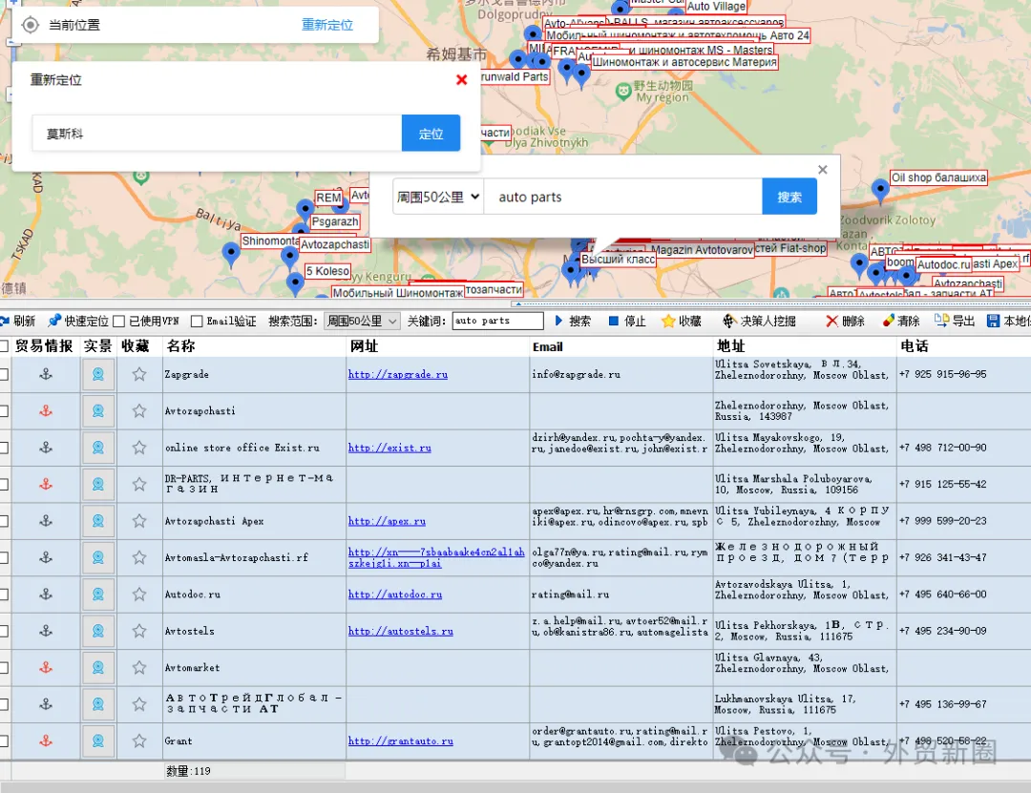Click the blue 搜索 button in map popup
The image size is (1031, 793).
coord(789,197)
